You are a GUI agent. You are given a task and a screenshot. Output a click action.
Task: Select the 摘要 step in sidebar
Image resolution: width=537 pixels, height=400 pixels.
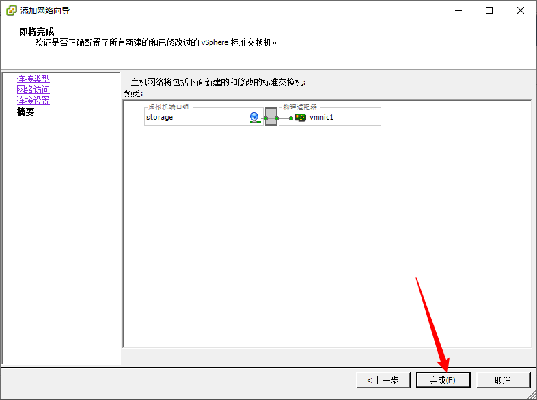click(26, 111)
